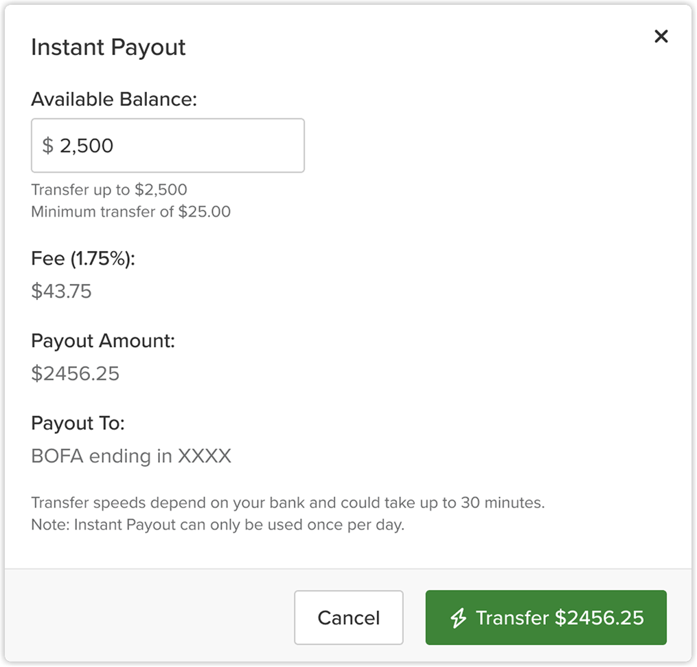Viewport: 697px width, 667px height.
Task: Click the Instant Payout dialog title
Action: [x=108, y=47]
